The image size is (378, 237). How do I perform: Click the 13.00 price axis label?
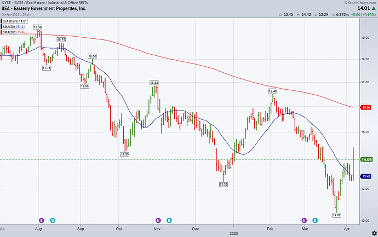(x=365, y=189)
